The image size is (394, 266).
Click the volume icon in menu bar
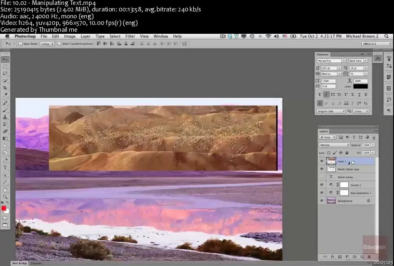click(277, 36)
